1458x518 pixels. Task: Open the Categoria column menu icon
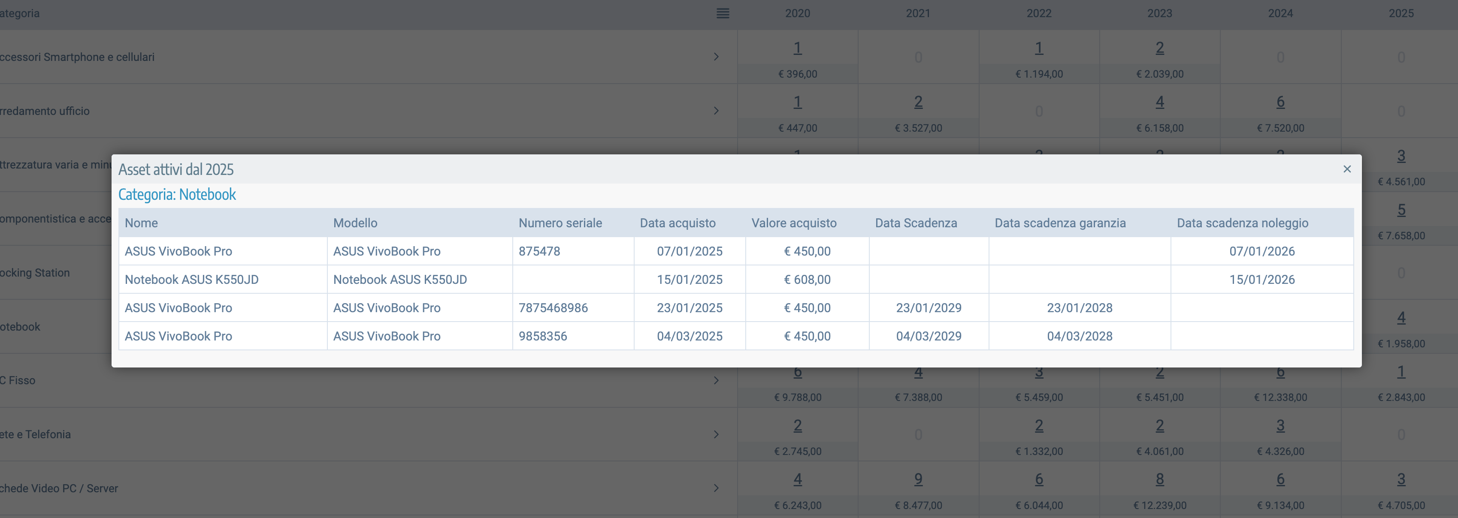722,14
